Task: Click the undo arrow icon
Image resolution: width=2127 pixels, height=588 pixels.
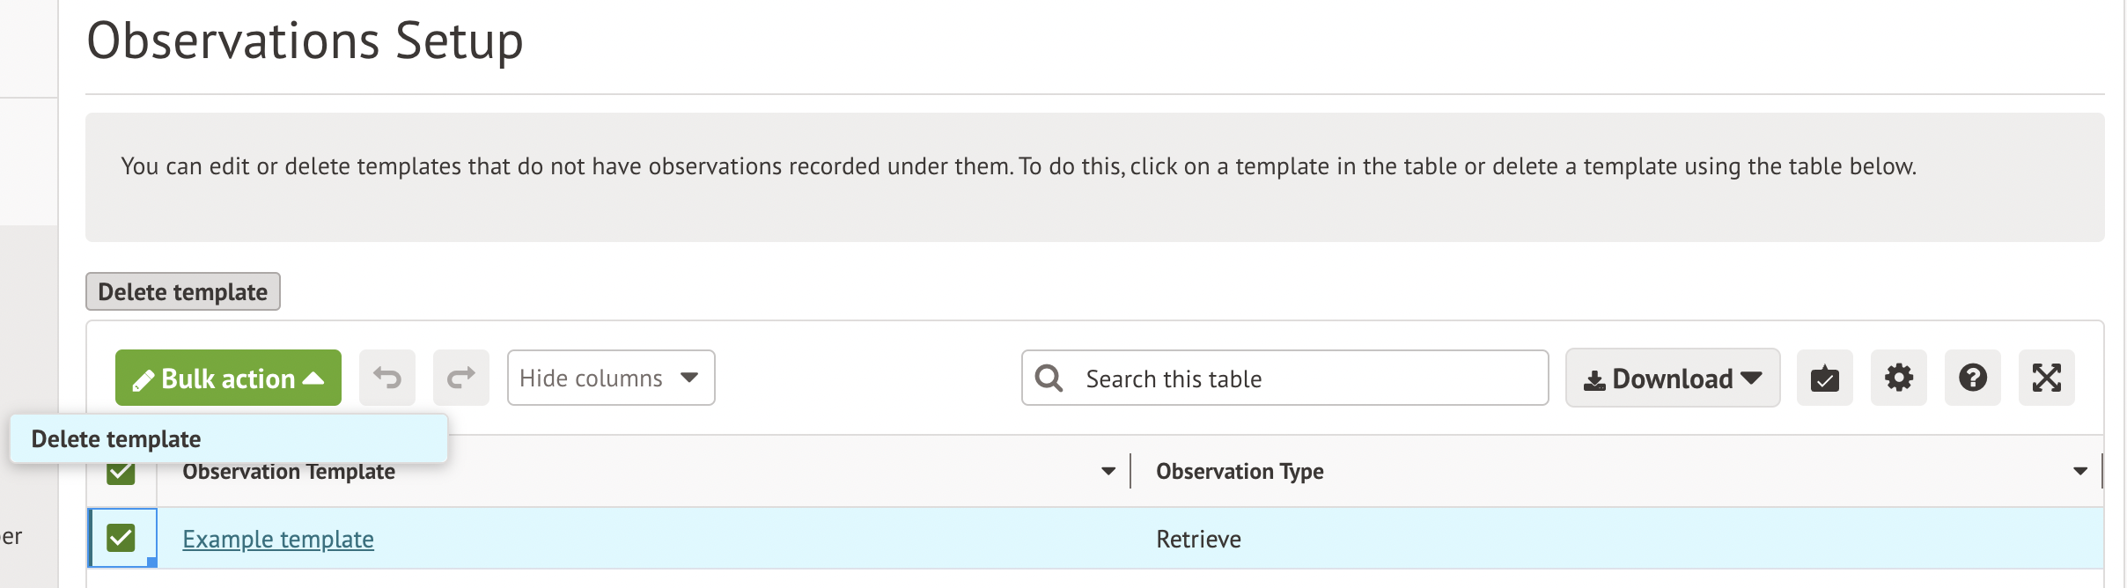Action: coord(387,378)
